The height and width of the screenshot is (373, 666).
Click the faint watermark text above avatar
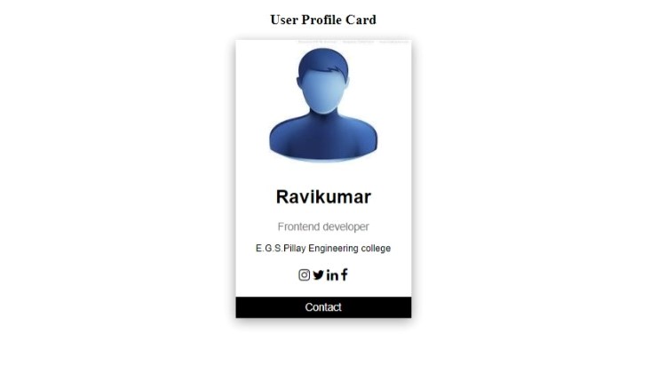click(x=353, y=42)
